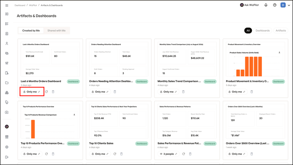293x165 pixels.
Task: Open Top 10 Clients Sales Performance preview
Action: 119,121
